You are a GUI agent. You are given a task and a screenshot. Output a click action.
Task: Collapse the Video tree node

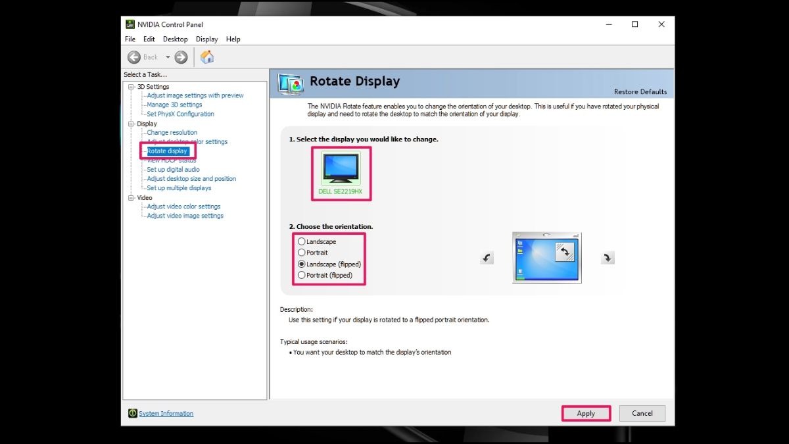(131, 197)
